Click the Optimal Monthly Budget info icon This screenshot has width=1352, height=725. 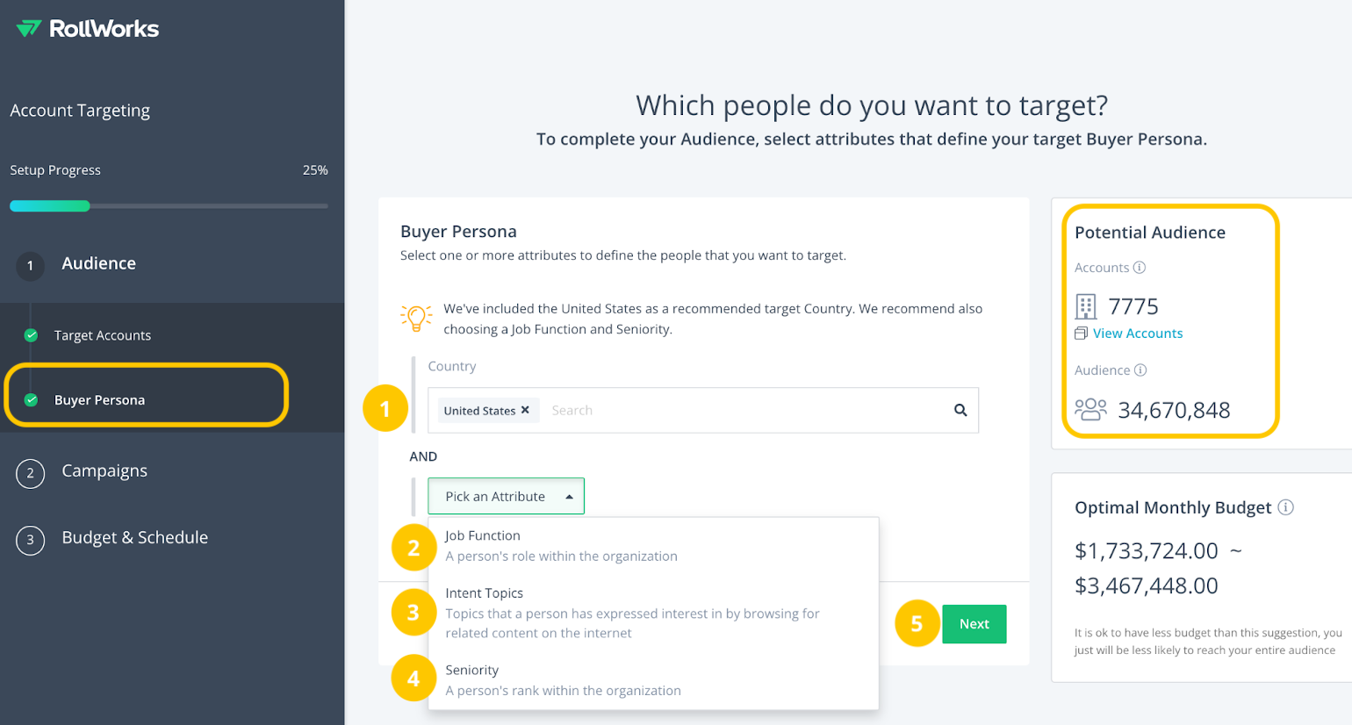[1285, 507]
